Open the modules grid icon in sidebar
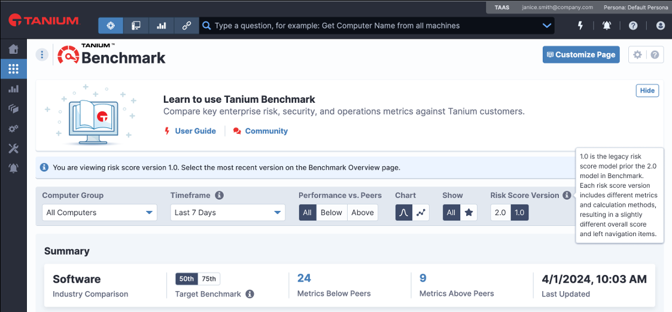The width and height of the screenshot is (672, 312). coord(13,69)
